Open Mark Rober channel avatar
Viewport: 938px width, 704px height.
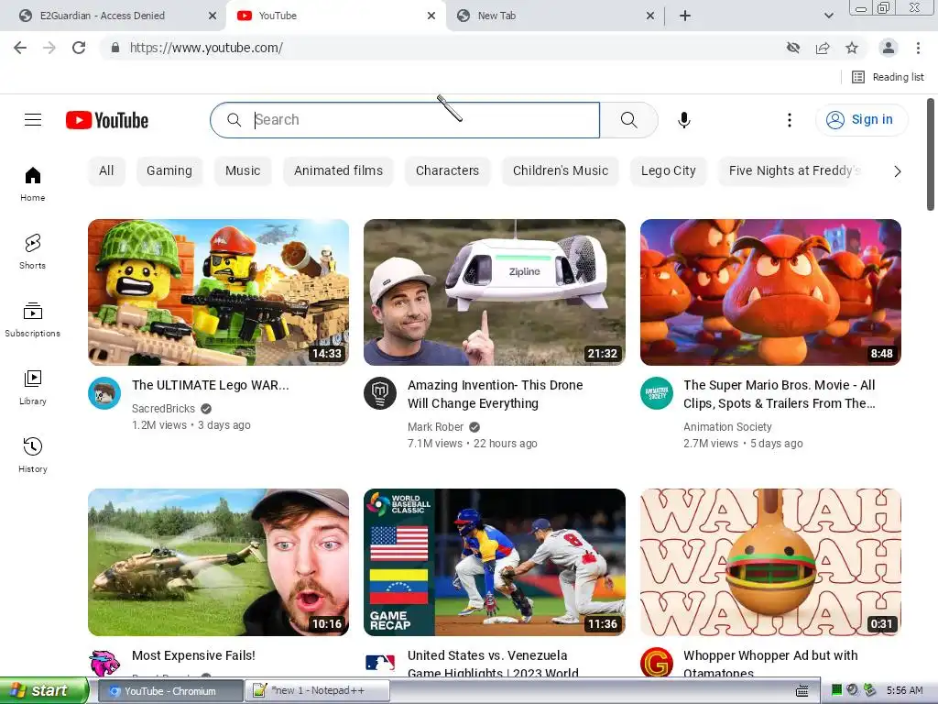coord(380,393)
